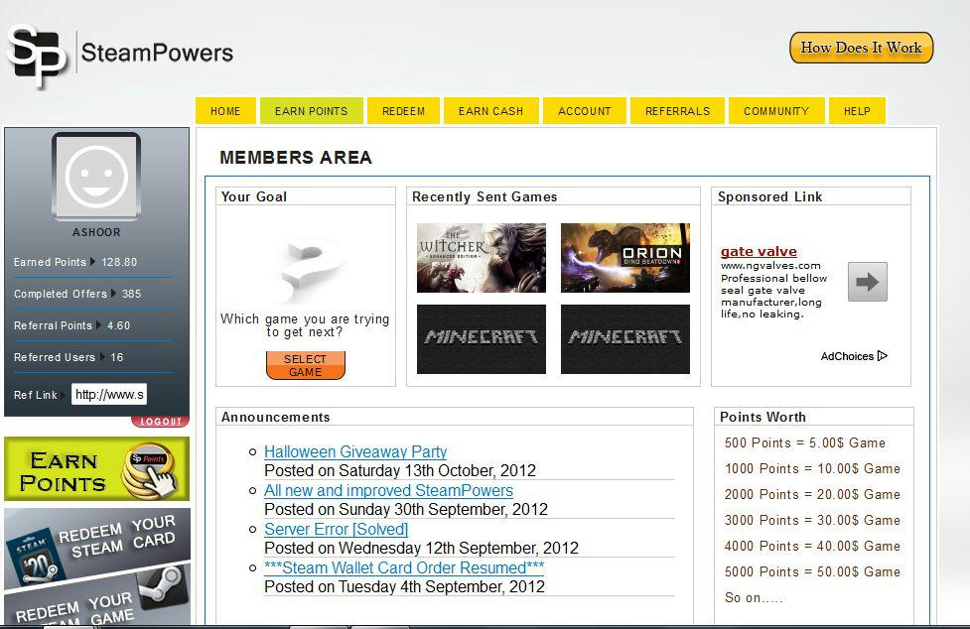The image size is (970, 629).
Task: Click the smiley profile avatar
Action: [x=96, y=177]
